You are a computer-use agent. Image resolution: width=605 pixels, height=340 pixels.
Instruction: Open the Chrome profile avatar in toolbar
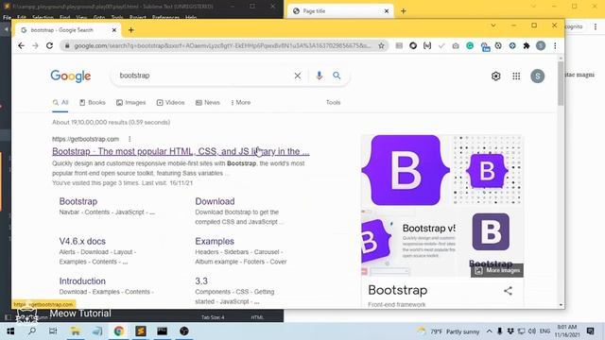click(541, 45)
